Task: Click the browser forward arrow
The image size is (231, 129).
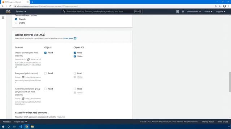Action: tap(6, 6)
